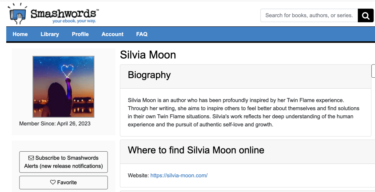Click the biography paragraph text

pos(243,112)
